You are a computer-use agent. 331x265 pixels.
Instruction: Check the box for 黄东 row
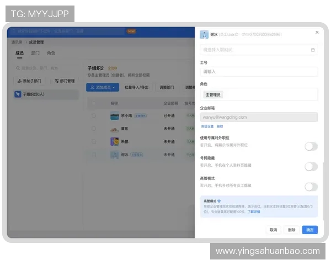[x=94, y=129]
